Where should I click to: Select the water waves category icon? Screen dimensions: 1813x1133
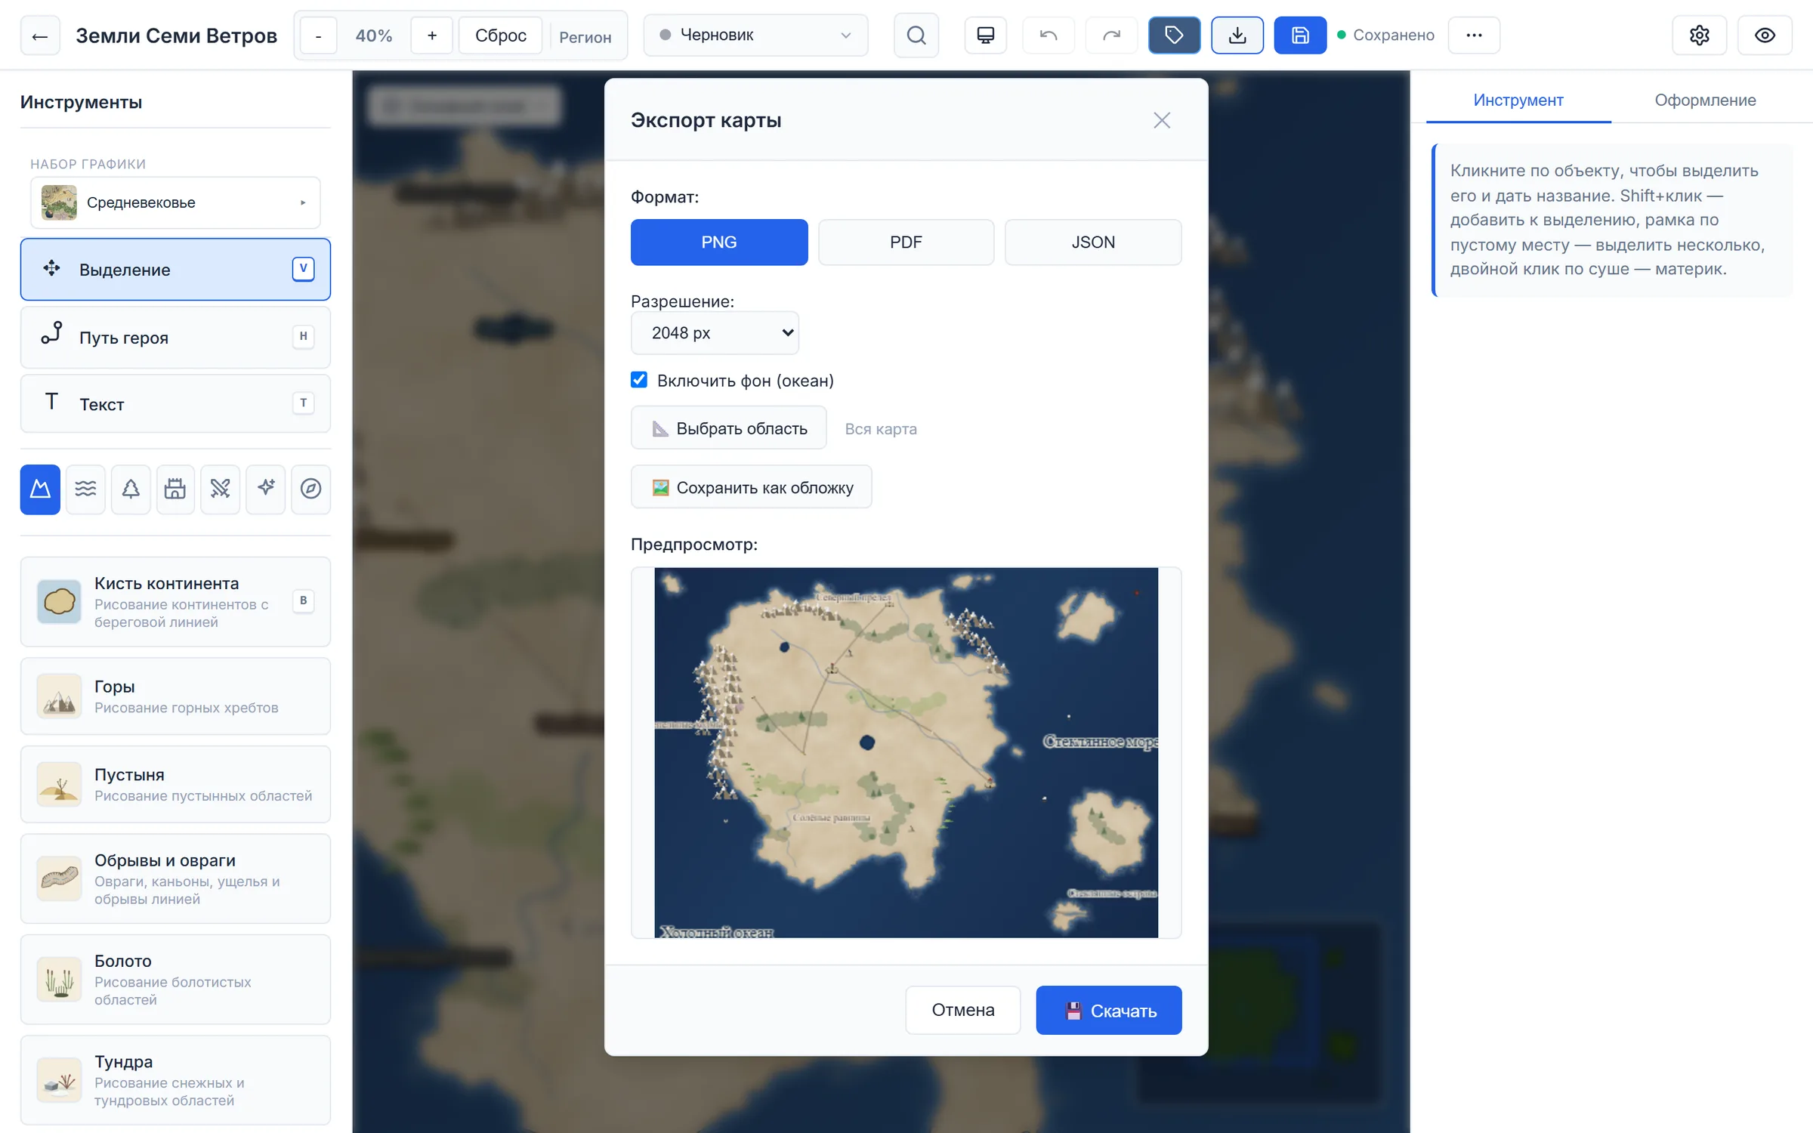(85, 489)
